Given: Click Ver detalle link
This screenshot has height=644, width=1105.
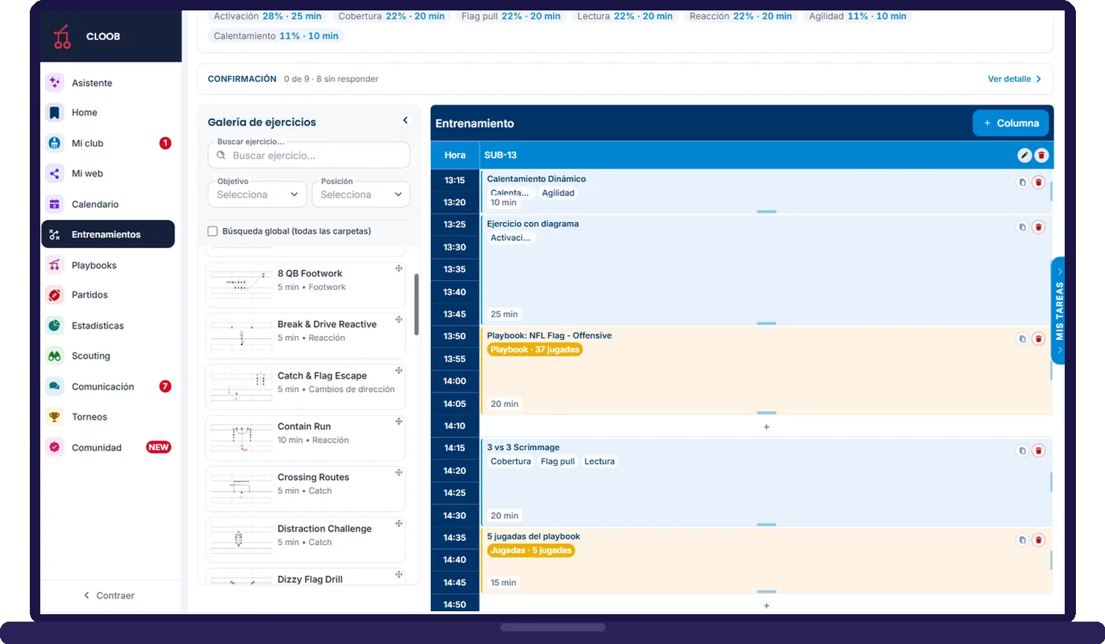Looking at the screenshot, I should tap(1014, 79).
